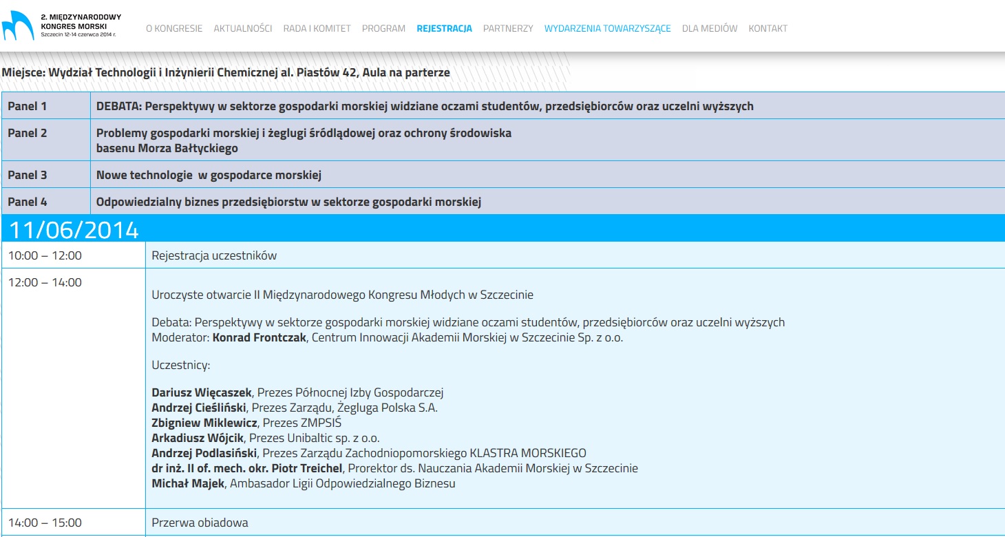Select participant Arkadiusz Wójcik
This screenshot has height=537, width=1005.
point(198,438)
